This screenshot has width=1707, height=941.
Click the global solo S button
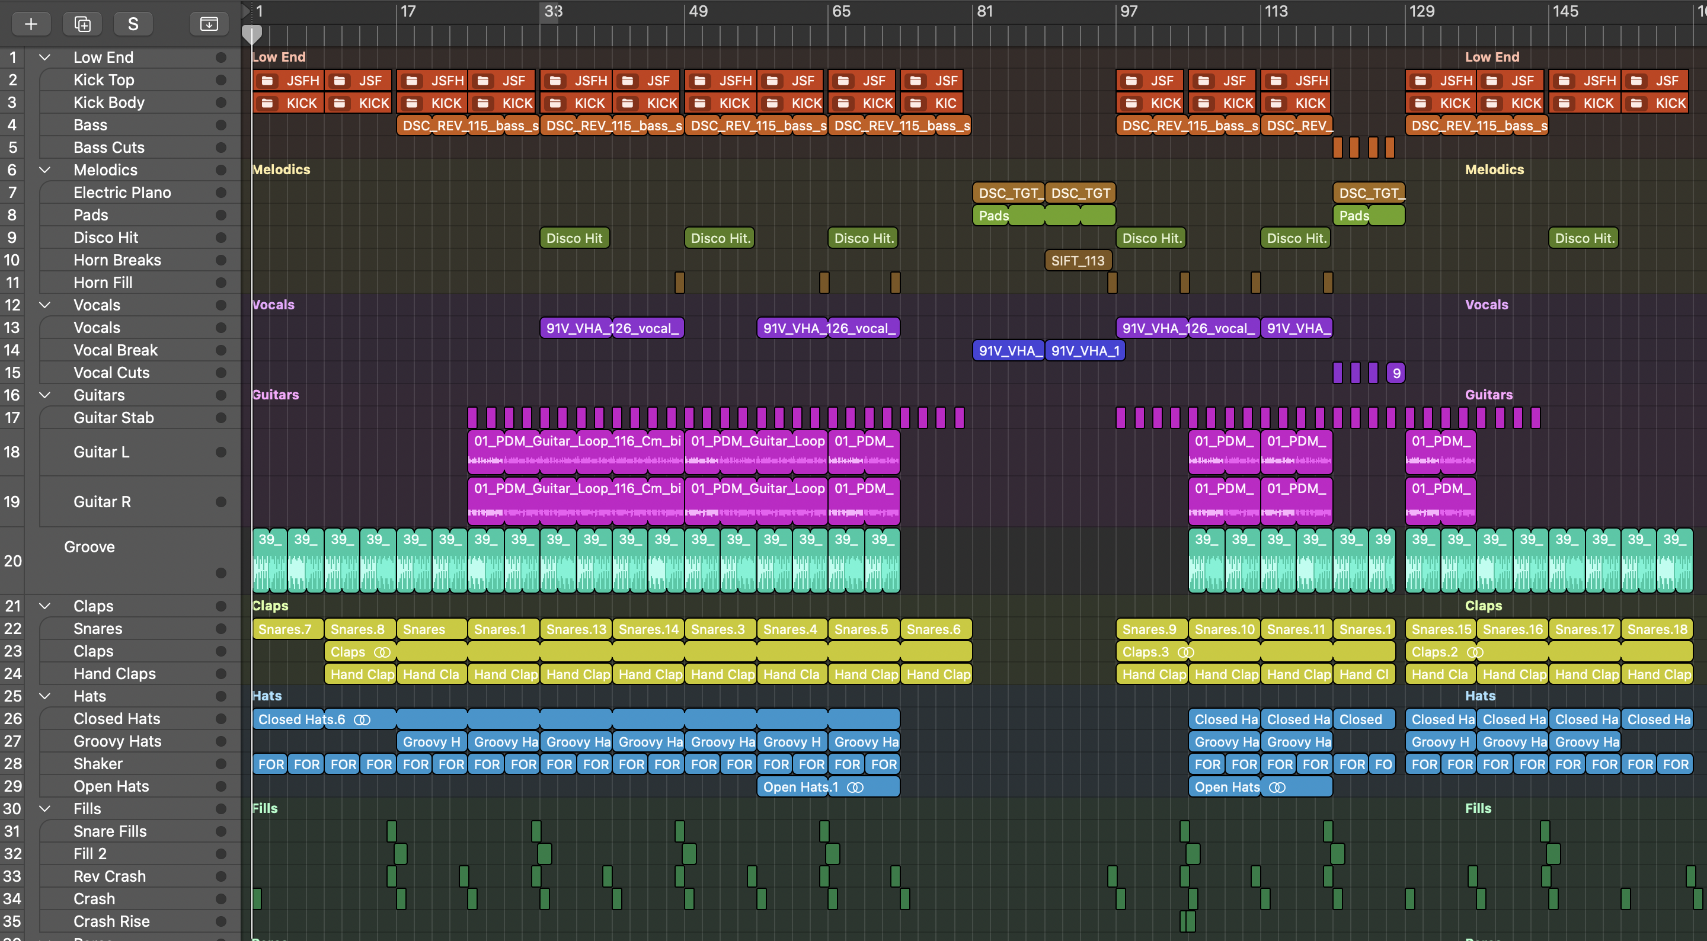point(133,24)
